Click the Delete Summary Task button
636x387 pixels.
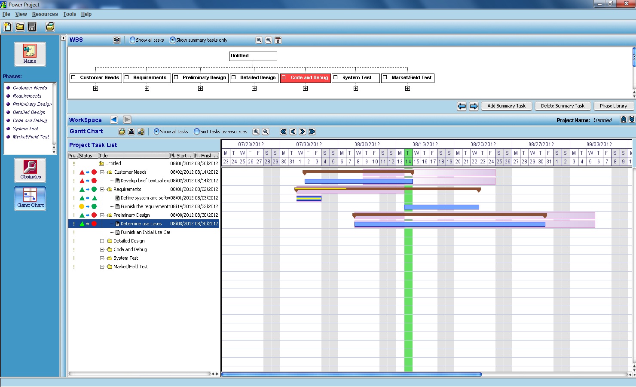click(563, 106)
